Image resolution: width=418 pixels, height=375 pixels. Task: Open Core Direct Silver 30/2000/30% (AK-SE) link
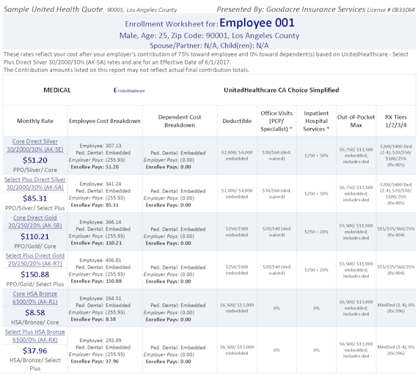tap(35, 146)
